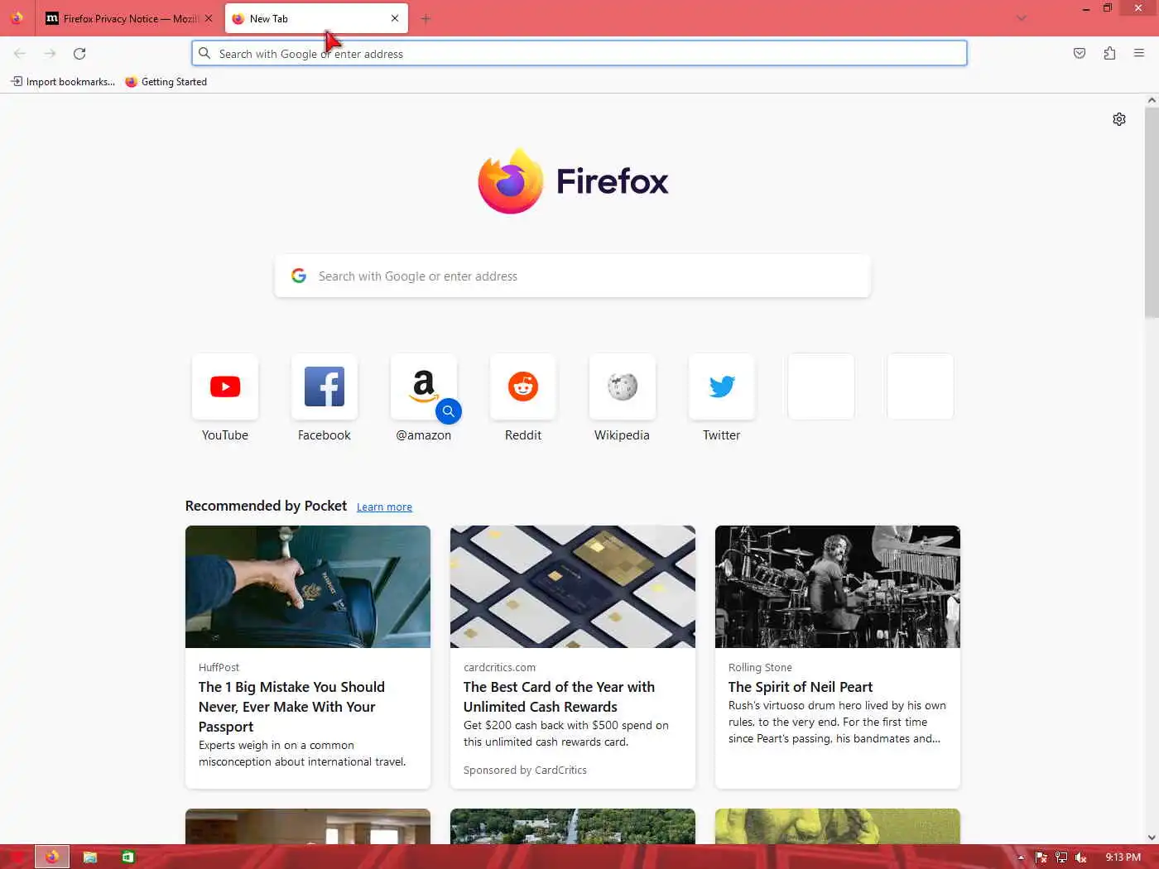Image resolution: width=1159 pixels, height=869 pixels.
Task: Click Recommended by Pocket heading
Action: (x=266, y=506)
